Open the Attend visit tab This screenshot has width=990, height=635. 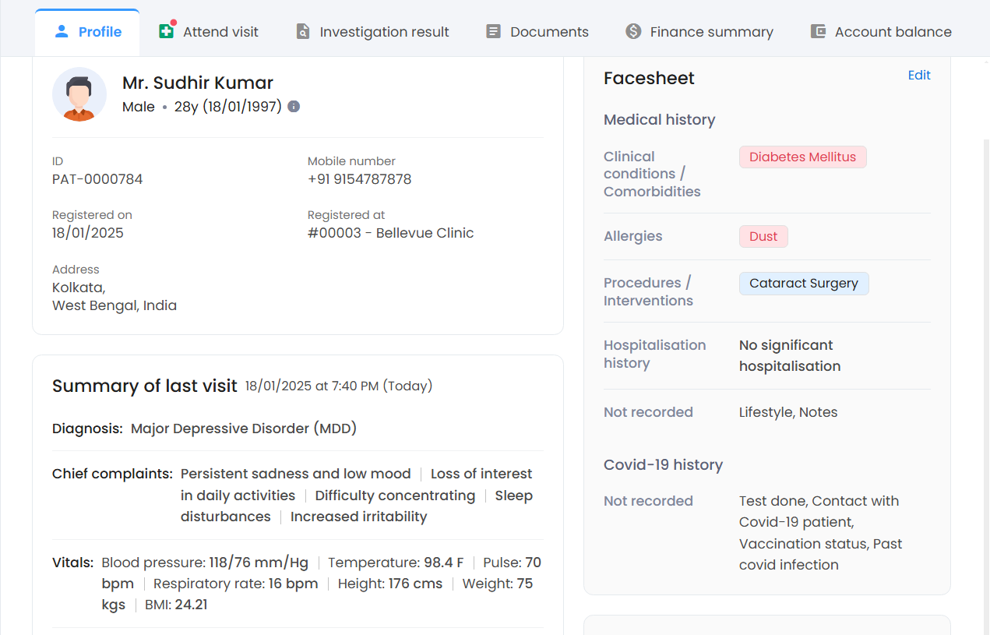pyautogui.click(x=220, y=32)
